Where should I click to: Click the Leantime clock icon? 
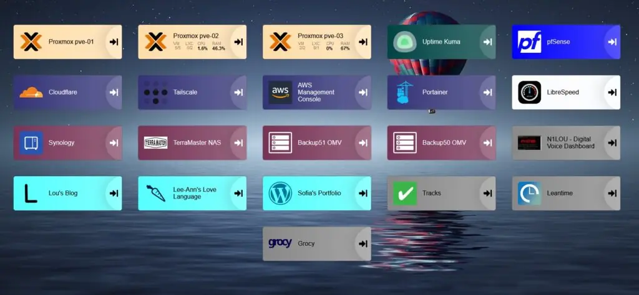click(x=529, y=194)
